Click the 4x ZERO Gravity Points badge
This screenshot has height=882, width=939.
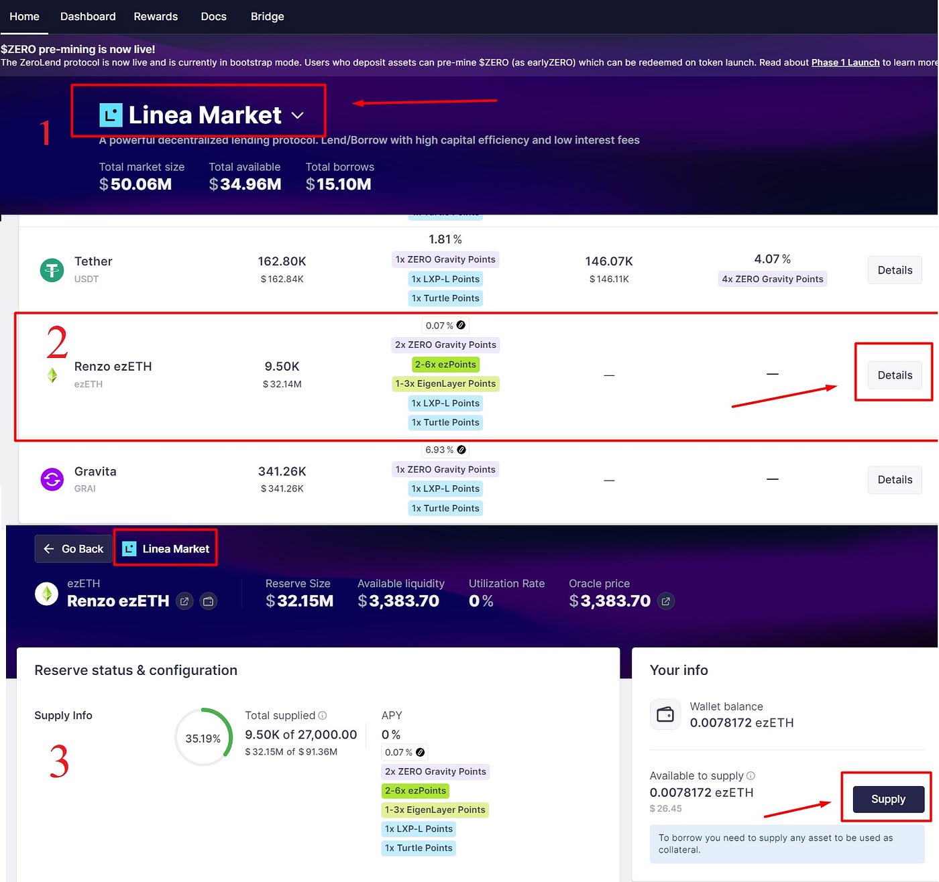pyautogui.click(x=773, y=279)
